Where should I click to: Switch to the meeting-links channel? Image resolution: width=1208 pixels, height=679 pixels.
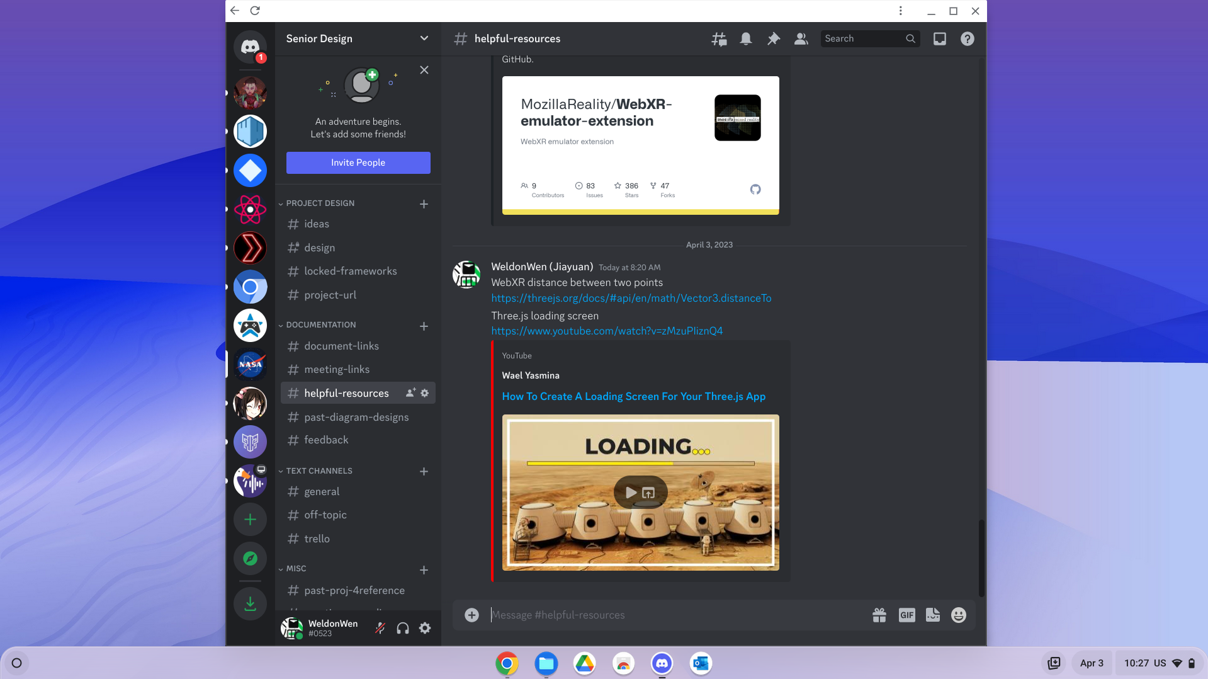[x=358, y=370]
